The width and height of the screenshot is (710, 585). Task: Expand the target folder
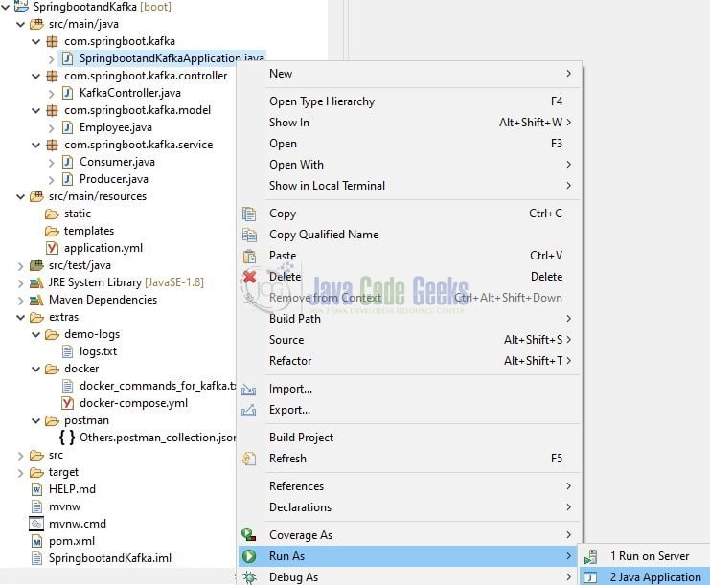tap(20, 473)
